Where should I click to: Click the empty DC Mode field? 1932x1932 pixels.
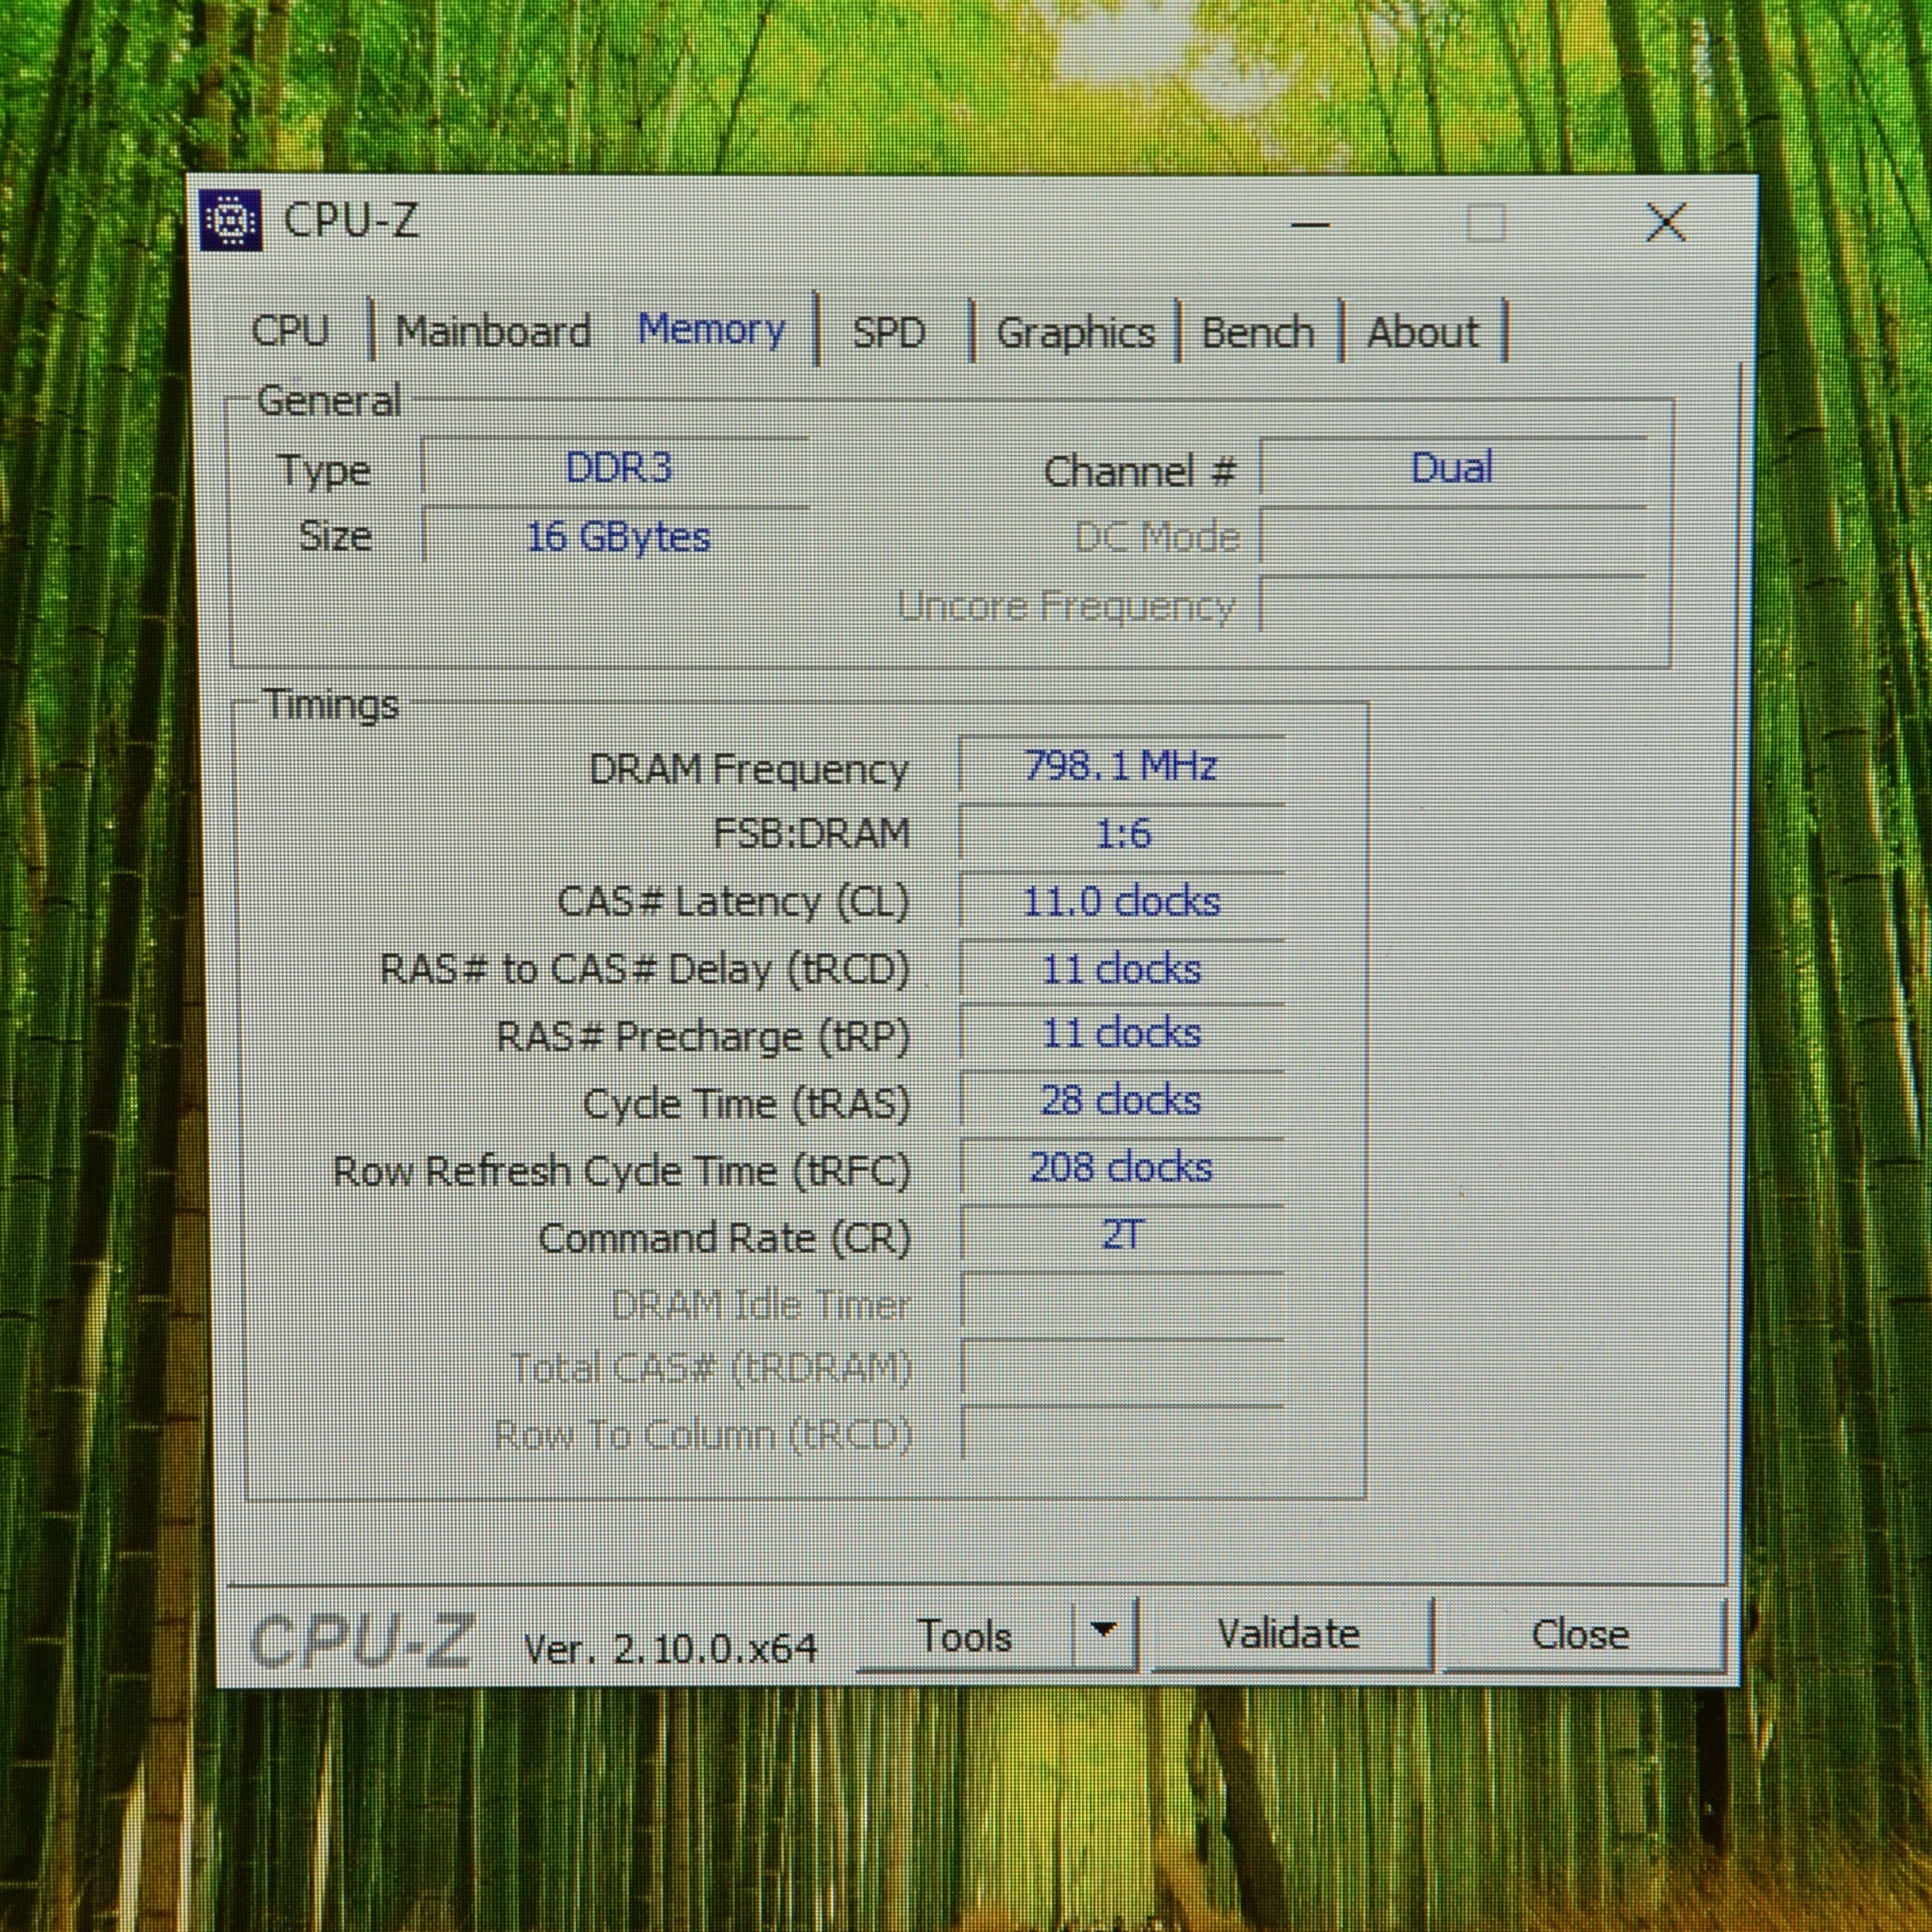[x=1452, y=537]
